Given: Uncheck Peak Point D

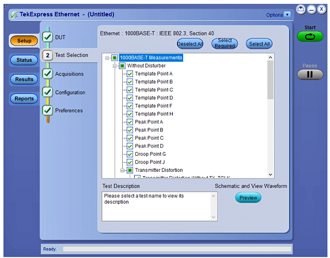Looking at the screenshot, I should (x=130, y=146).
